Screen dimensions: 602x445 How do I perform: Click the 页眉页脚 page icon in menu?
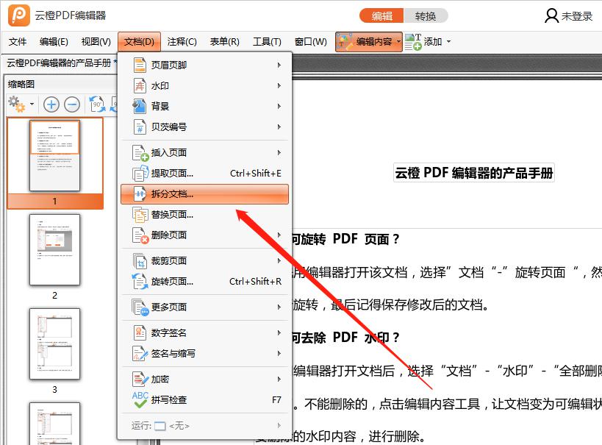(140, 65)
